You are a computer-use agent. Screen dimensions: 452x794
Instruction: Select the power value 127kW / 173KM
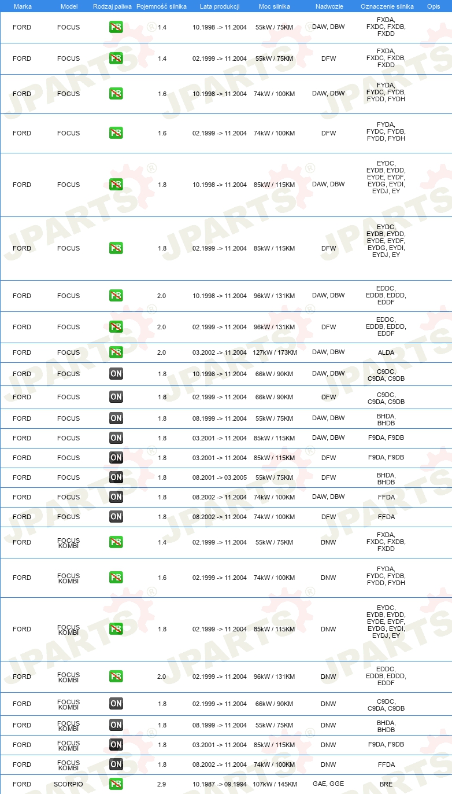(x=275, y=352)
